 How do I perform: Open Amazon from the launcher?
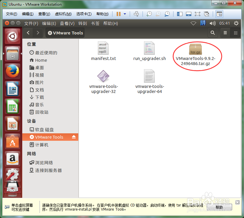coord(12,159)
